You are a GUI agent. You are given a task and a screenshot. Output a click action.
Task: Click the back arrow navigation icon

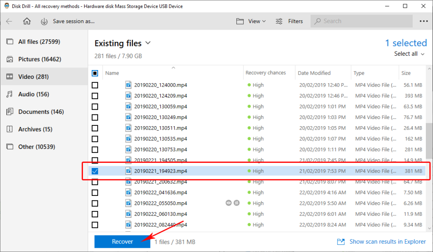[x=9, y=21]
